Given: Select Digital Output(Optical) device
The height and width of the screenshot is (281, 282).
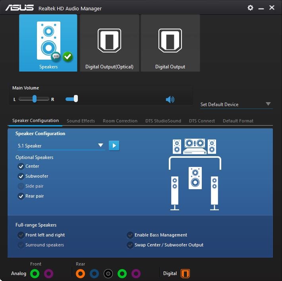Looking at the screenshot, I should click(109, 43).
